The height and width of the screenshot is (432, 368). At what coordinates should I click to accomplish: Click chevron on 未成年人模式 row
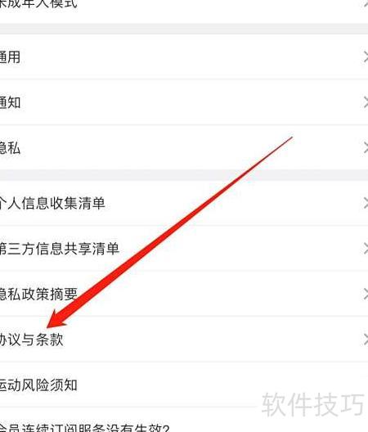click(x=366, y=3)
